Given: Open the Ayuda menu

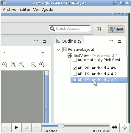Looking at the screenshot, I should [48, 10].
